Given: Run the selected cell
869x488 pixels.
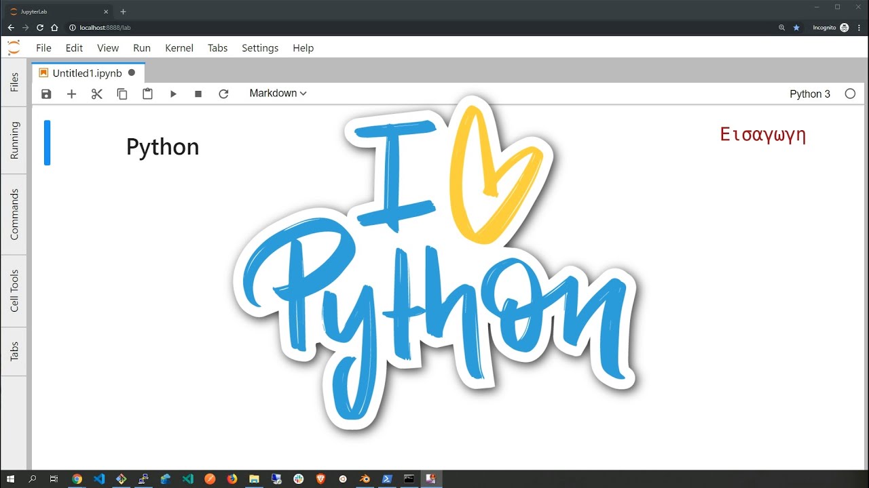Looking at the screenshot, I should tap(173, 94).
